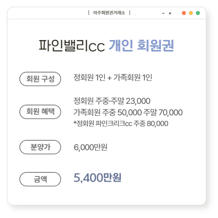Click the 정회원 주중·주말 23,000 line
The height and width of the screenshot is (218, 218).
(x=112, y=101)
